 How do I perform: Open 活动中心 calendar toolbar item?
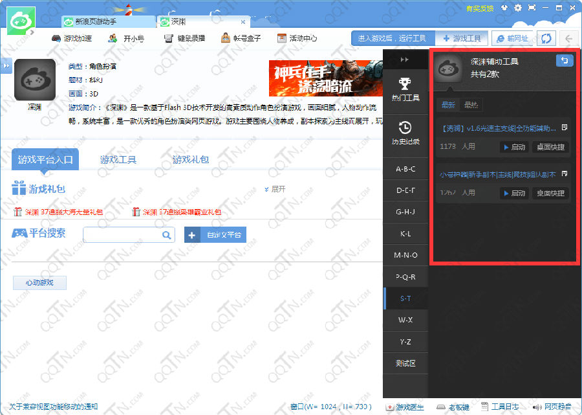(x=297, y=38)
